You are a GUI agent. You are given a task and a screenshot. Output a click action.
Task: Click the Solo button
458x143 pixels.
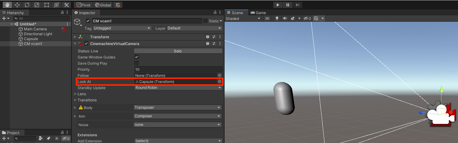click(178, 51)
